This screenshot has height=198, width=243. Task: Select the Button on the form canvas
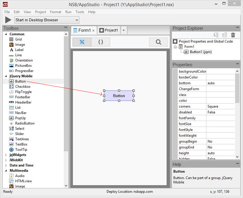coord(119,96)
